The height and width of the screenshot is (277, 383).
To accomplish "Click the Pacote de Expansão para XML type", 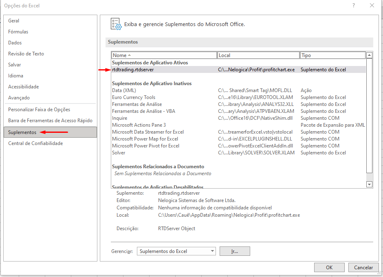I will pos(333,125).
